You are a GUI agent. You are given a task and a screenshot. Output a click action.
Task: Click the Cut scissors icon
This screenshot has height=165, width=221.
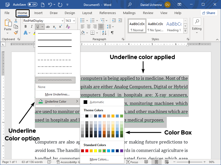click(x=16, y=21)
